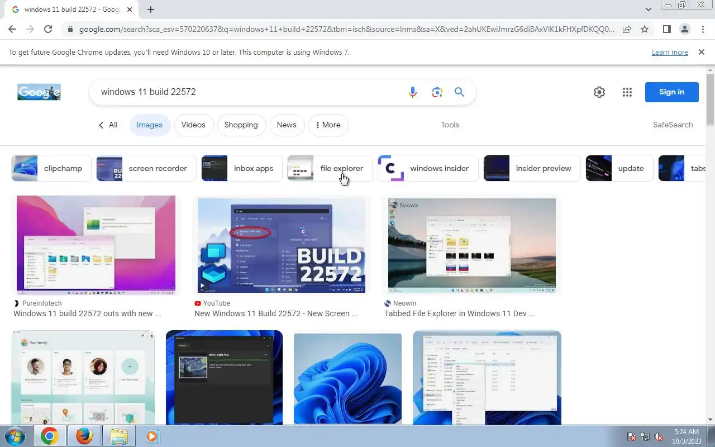Click "Windows 11 build 22572 outs with new" title
The height and width of the screenshot is (447, 715).
[87, 313]
